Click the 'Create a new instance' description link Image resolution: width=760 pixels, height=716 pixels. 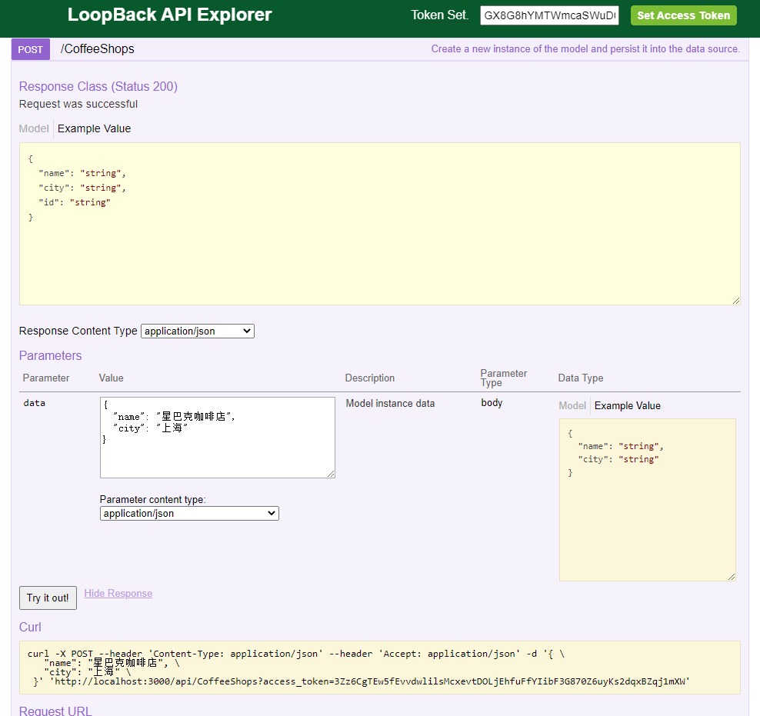[x=585, y=49]
